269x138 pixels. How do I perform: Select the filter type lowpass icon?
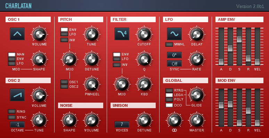(x=122, y=34)
